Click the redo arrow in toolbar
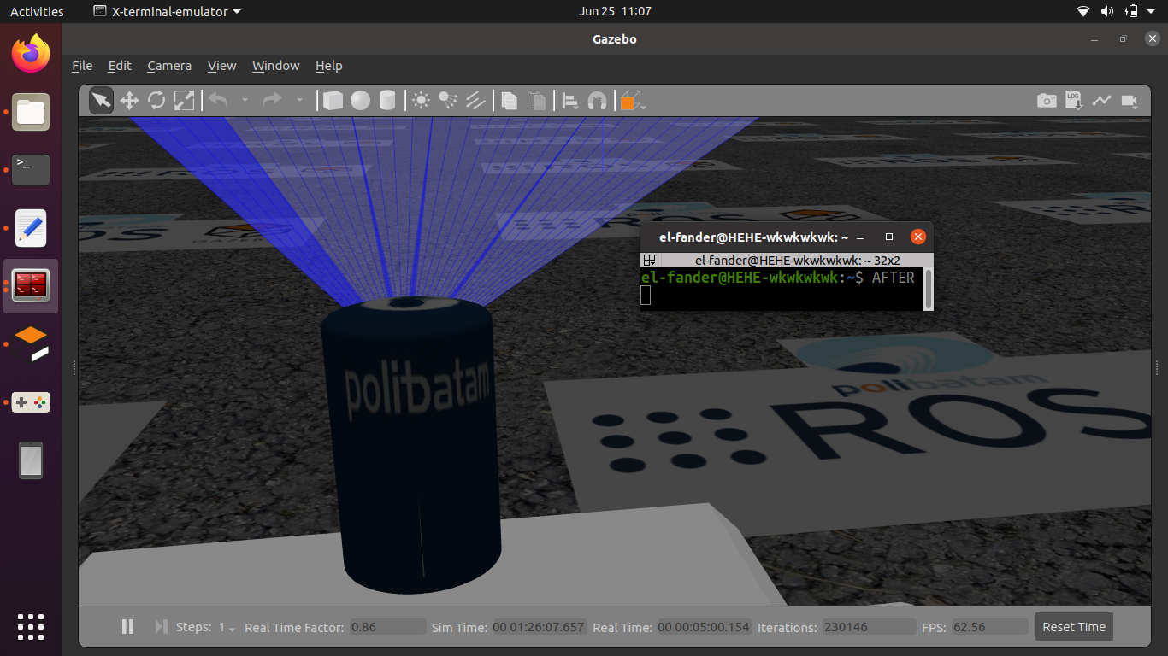The height and width of the screenshot is (656, 1168). click(x=272, y=100)
